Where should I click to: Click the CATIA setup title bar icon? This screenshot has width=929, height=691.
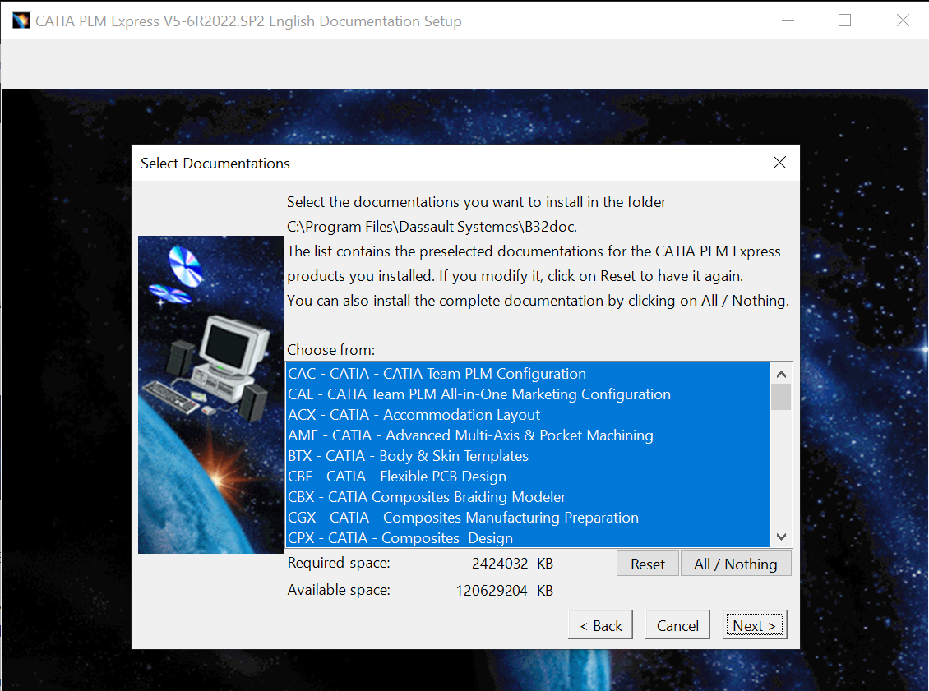pos(21,21)
